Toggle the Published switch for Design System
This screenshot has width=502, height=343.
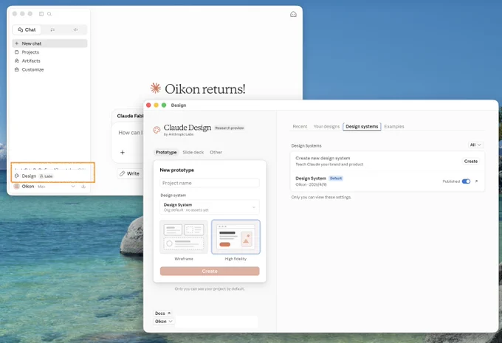coord(466,181)
